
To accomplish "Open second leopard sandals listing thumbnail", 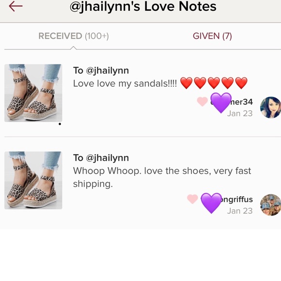I will (x=33, y=180).
